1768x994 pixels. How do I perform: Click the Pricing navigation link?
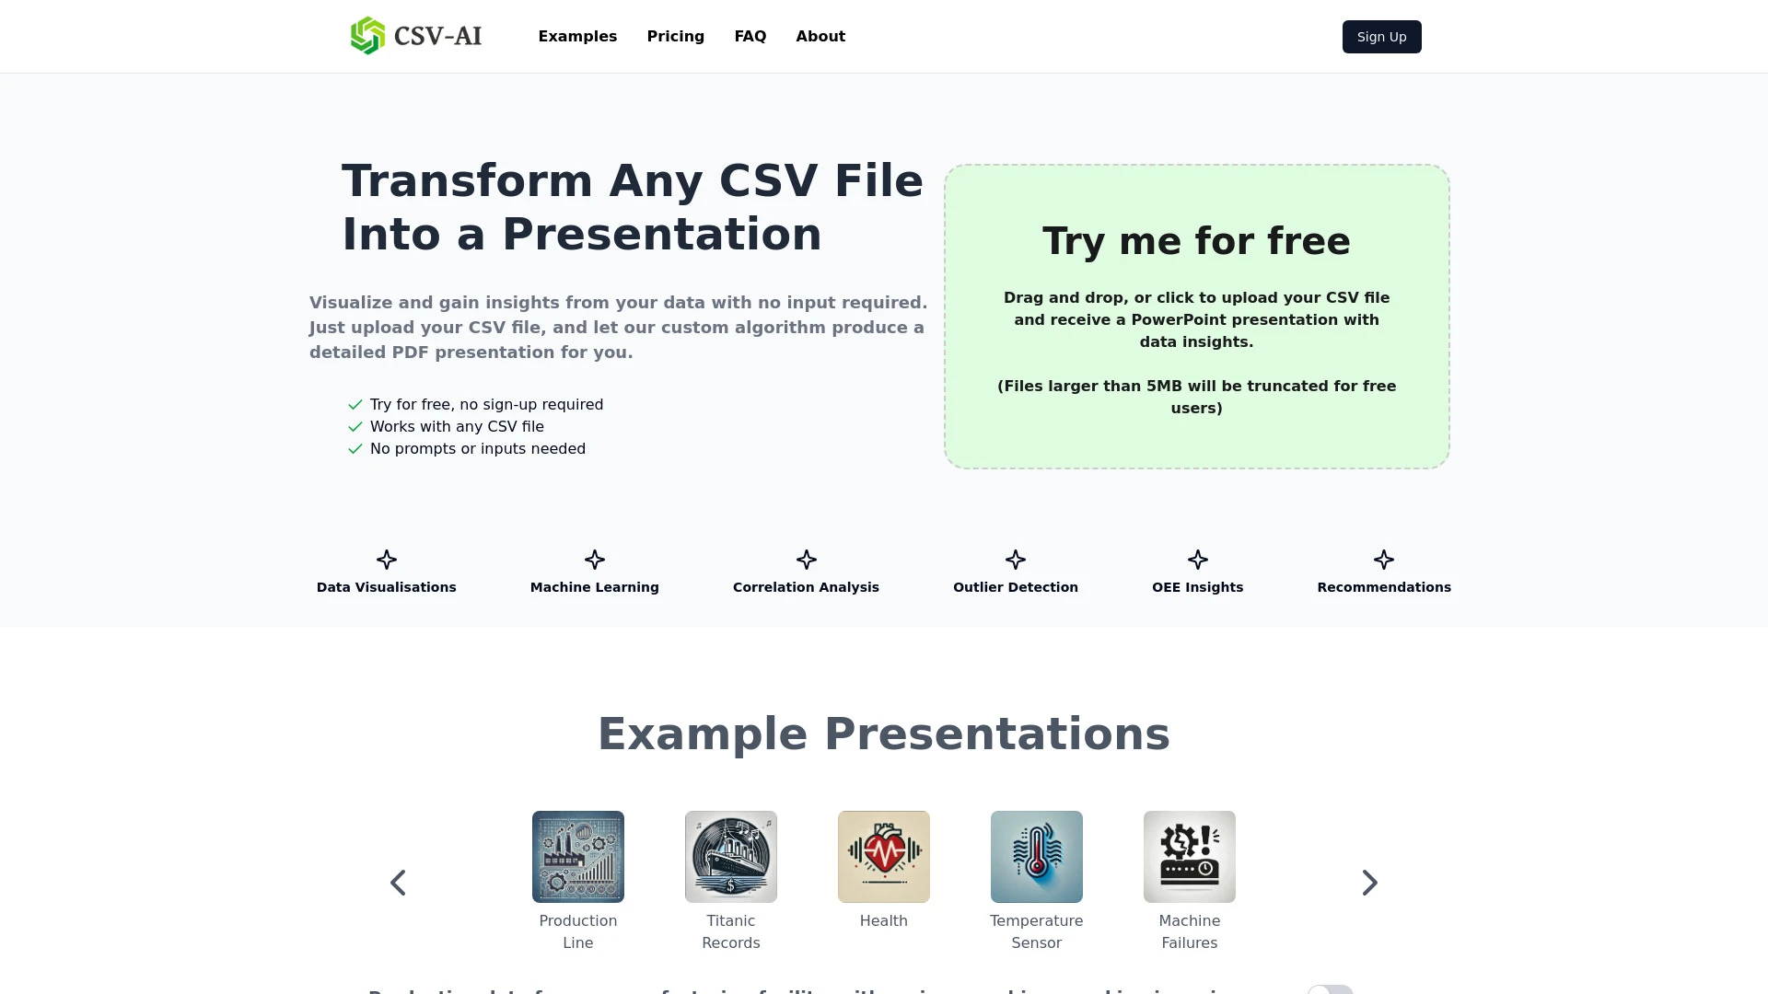[x=675, y=35]
